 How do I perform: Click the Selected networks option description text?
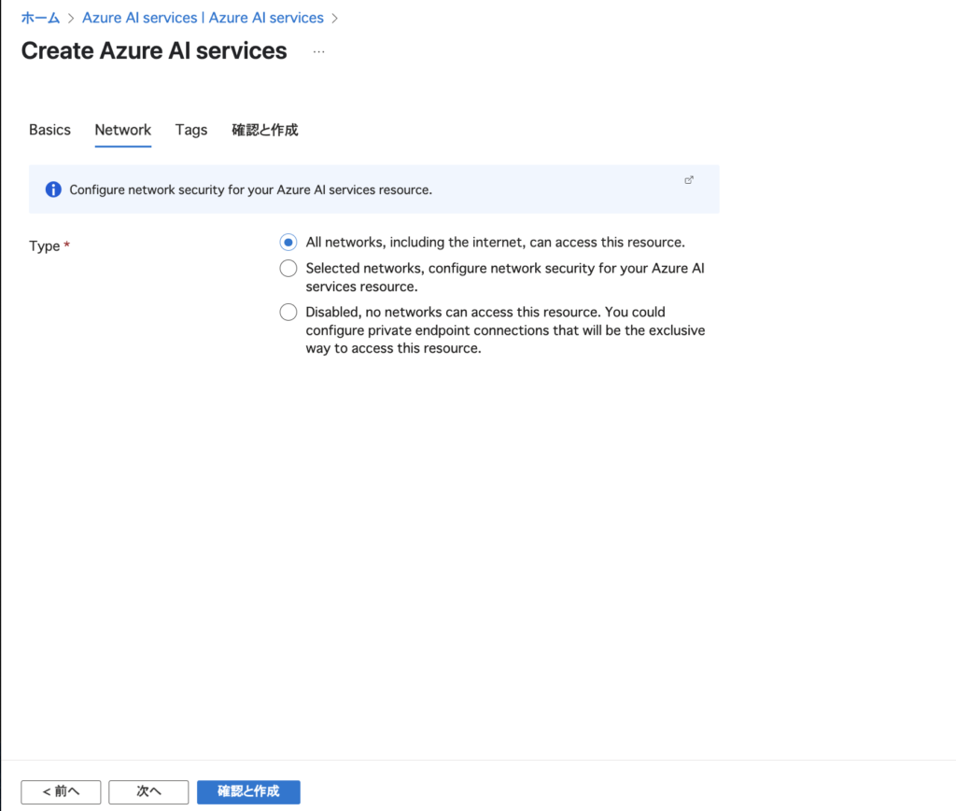click(505, 277)
